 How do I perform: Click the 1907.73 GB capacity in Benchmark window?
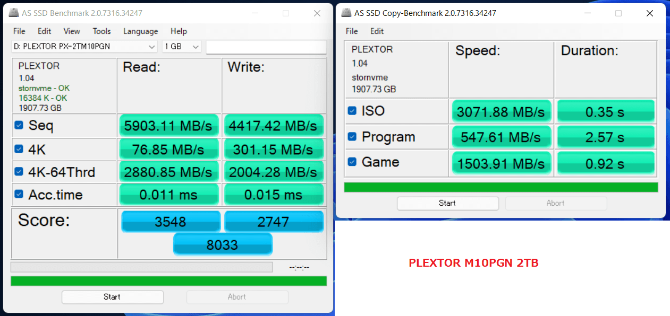click(40, 107)
